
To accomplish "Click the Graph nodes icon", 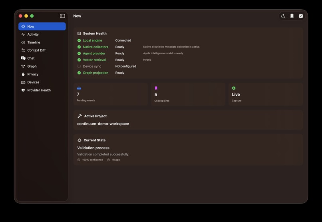I will coord(23,66).
